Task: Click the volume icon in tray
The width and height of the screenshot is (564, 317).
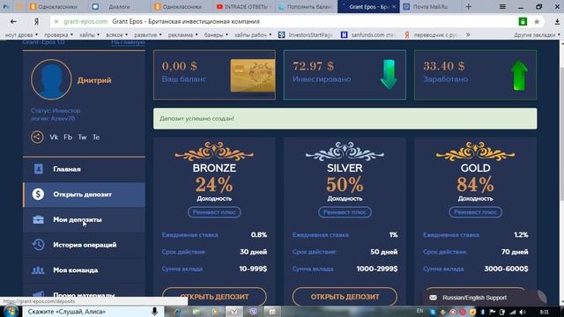Action: (x=523, y=312)
